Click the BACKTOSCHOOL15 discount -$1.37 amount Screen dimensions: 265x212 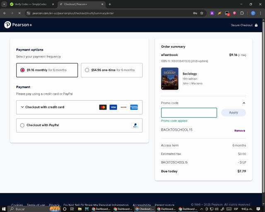(242, 162)
